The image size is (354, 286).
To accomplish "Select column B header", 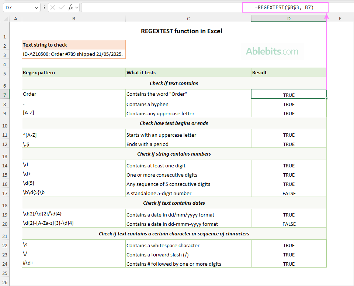I will click(74, 19).
